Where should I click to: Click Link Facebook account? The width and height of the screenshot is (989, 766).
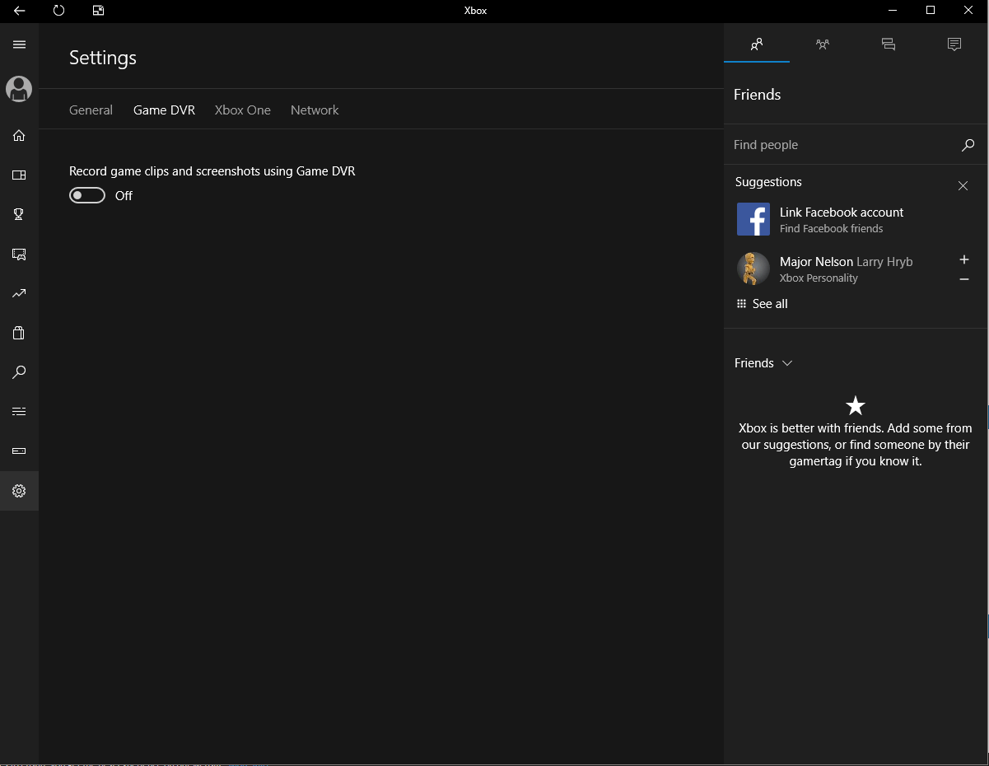click(842, 213)
